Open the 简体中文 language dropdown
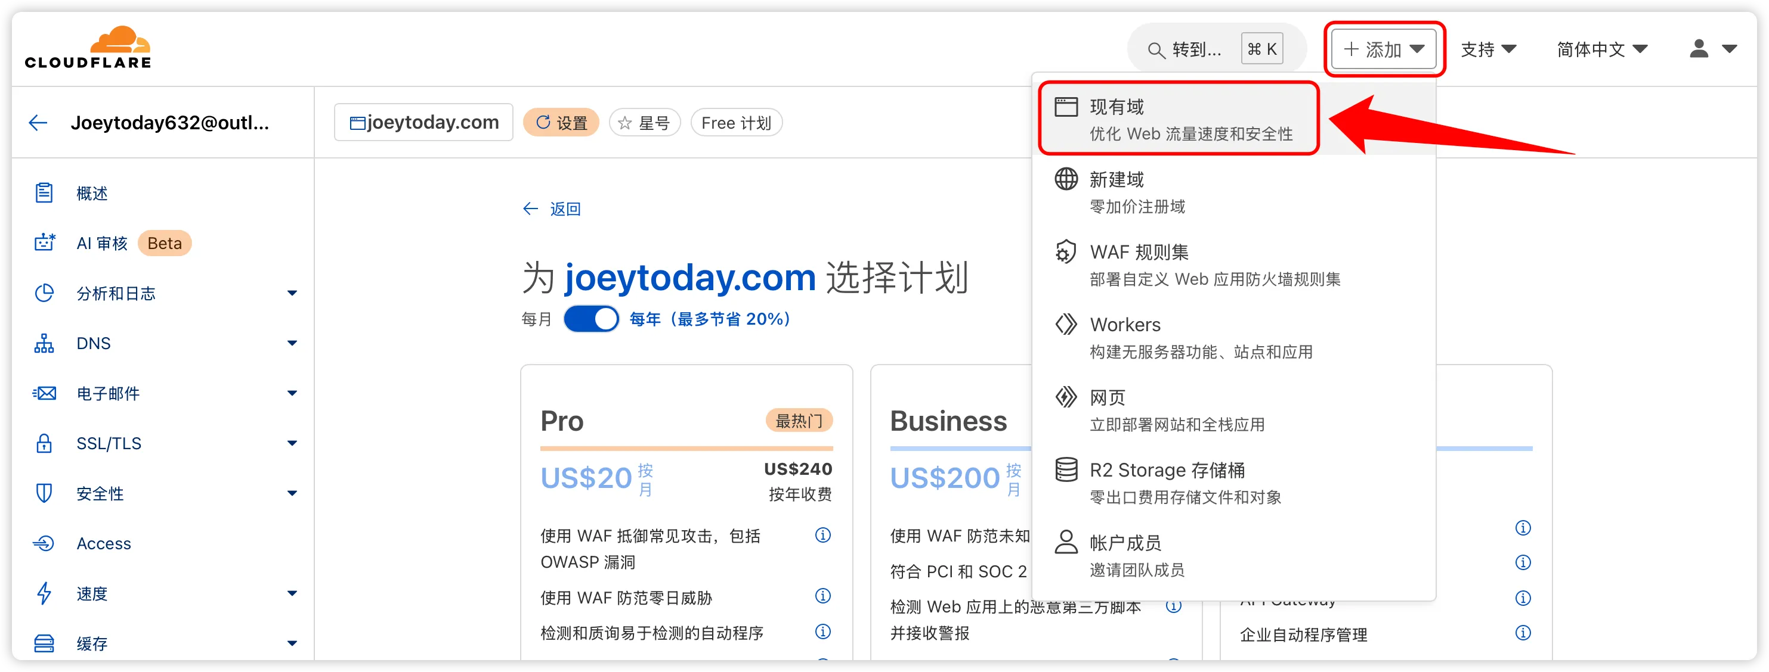1769x672 pixels. click(x=1601, y=49)
